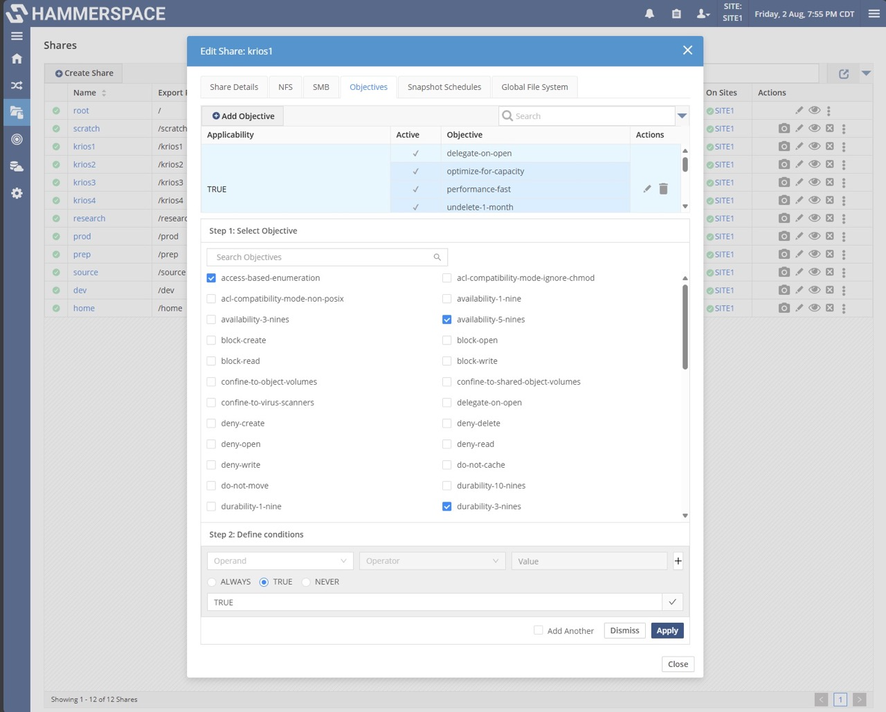The image size is (886, 712).
Task: Open the filter dropdown beside the objectives Search box
Action: click(x=682, y=116)
